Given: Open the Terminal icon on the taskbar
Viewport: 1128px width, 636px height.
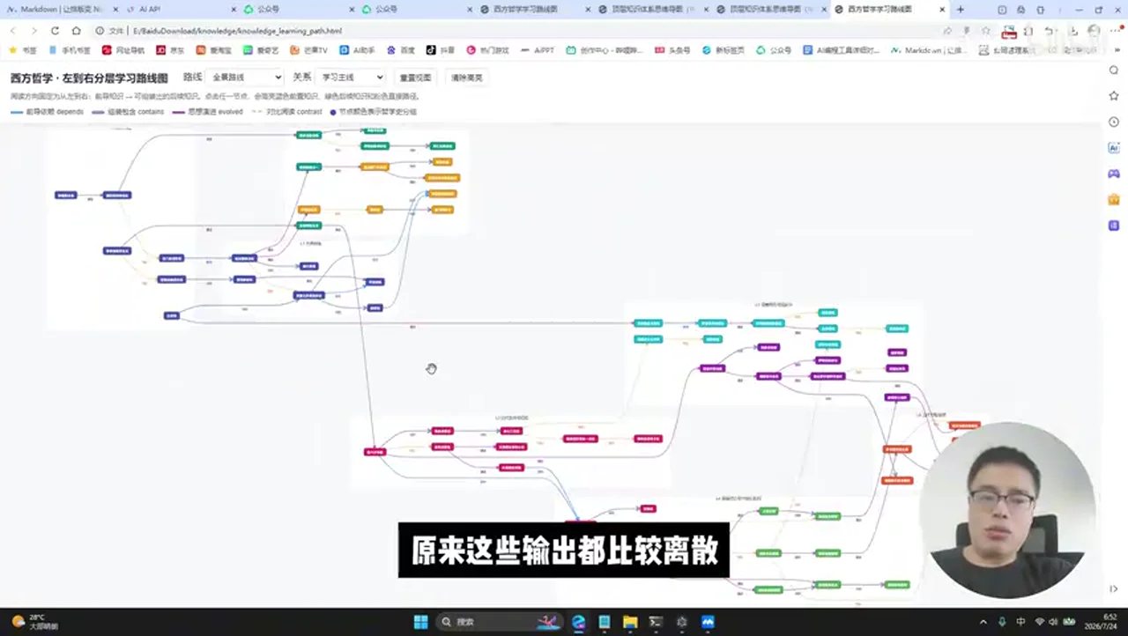Looking at the screenshot, I should pyautogui.click(x=656, y=622).
